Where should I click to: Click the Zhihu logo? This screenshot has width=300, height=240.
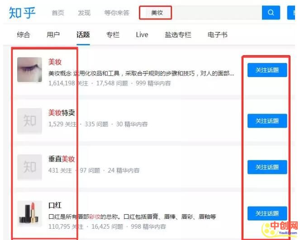point(22,13)
